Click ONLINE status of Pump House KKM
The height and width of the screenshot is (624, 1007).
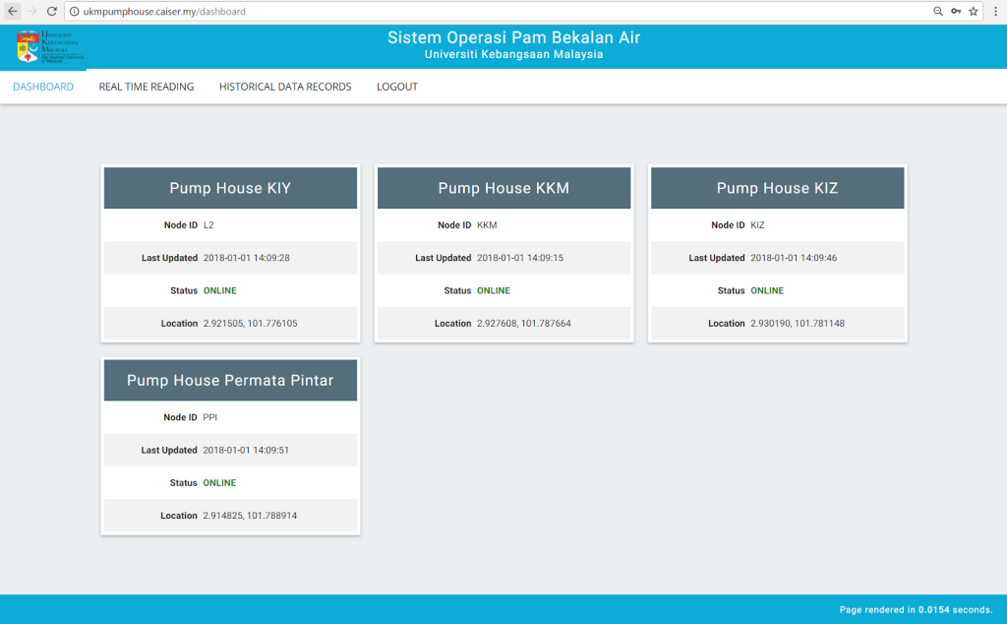[494, 290]
